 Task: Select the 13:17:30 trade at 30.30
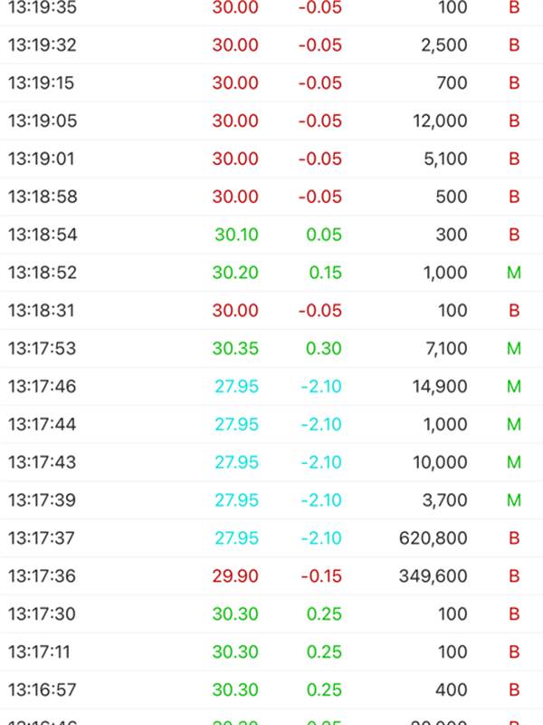271,614
